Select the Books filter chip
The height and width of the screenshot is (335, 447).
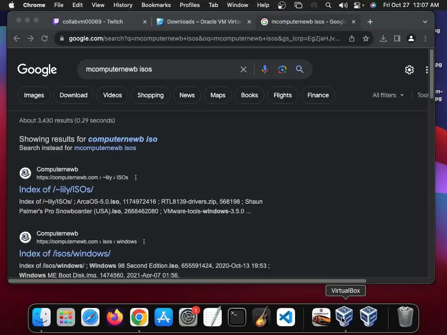coord(249,95)
